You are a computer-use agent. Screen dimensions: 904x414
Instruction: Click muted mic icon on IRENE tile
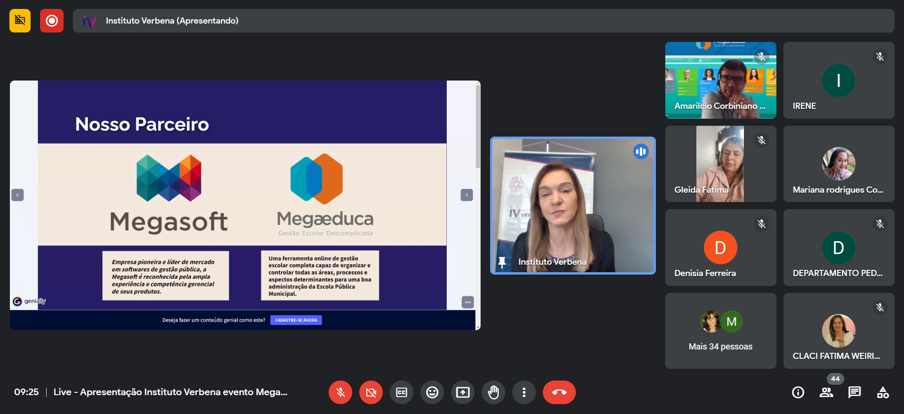(x=880, y=57)
